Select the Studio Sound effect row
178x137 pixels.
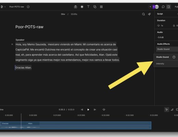(x=167, y=49)
